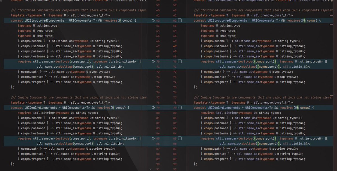337x171 pixels.
Task: Click 'concept URIStructuredComponents' line in right pane
Action: (258, 21)
